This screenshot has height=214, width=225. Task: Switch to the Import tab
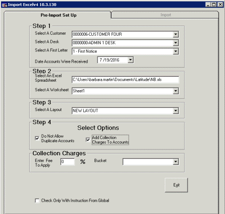(165, 15)
